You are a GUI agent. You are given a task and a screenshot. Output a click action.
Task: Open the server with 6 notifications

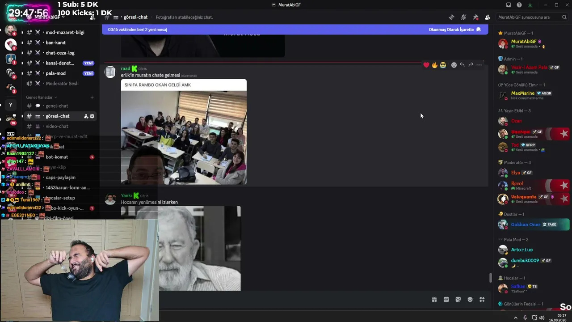coord(11,74)
